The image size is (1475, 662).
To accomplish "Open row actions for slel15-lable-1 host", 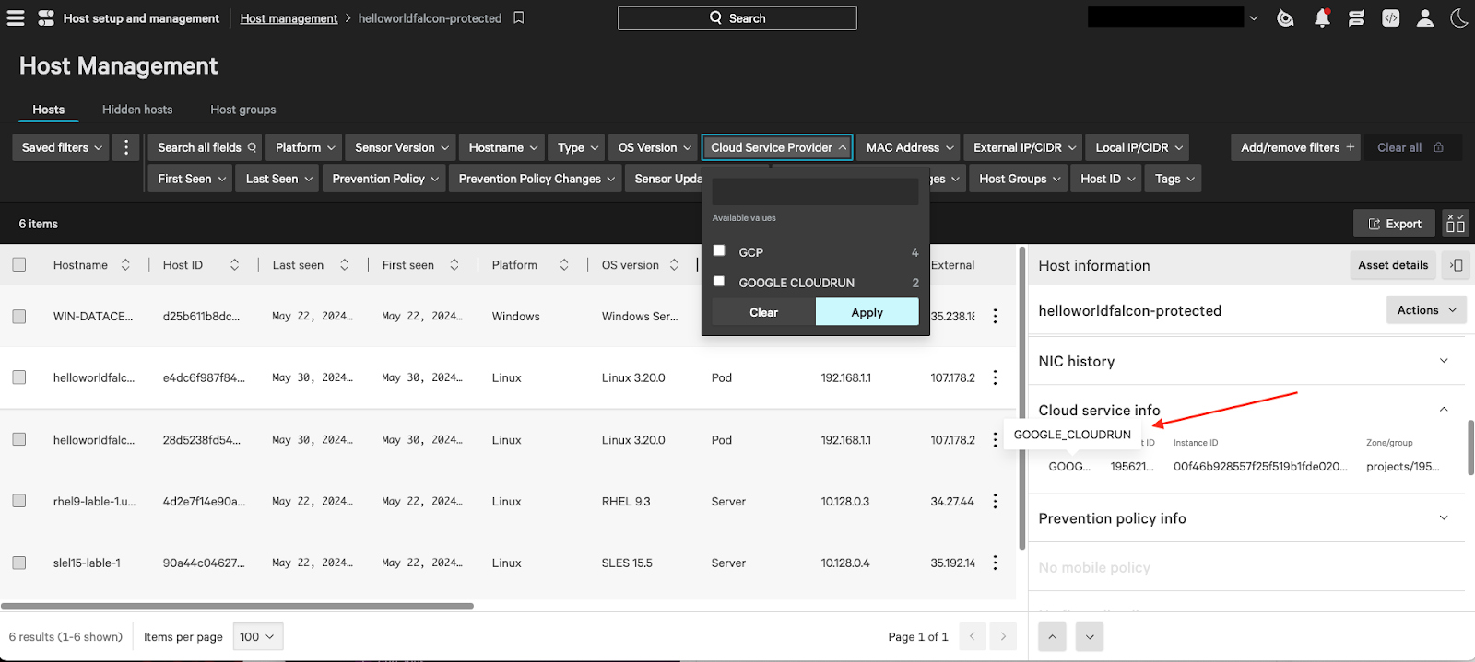I will point(995,563).
